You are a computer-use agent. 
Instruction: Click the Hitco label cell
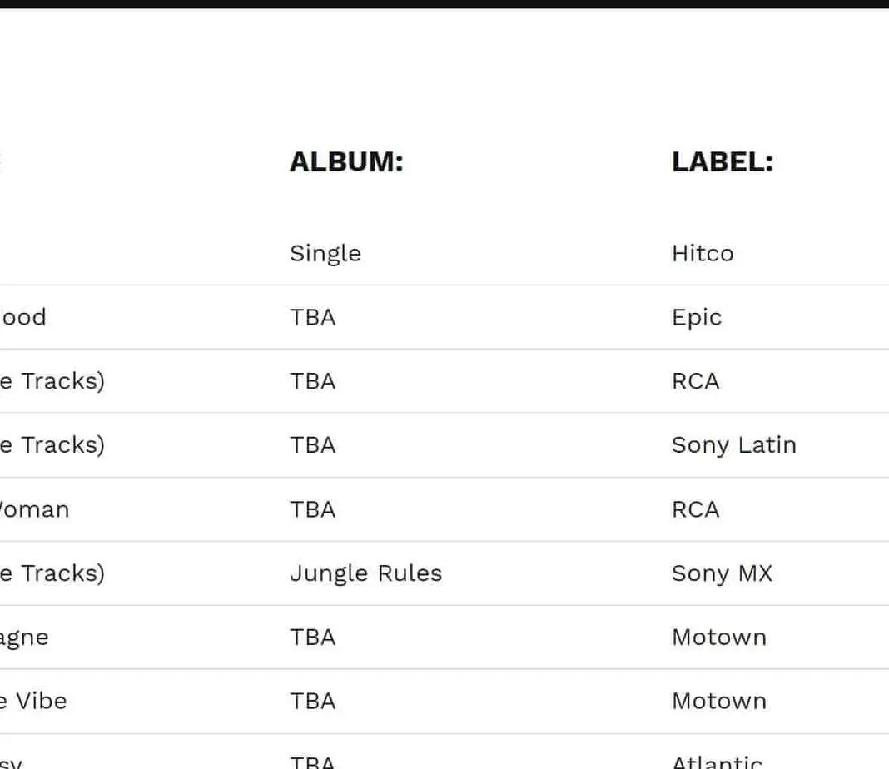tap(702, 253)
